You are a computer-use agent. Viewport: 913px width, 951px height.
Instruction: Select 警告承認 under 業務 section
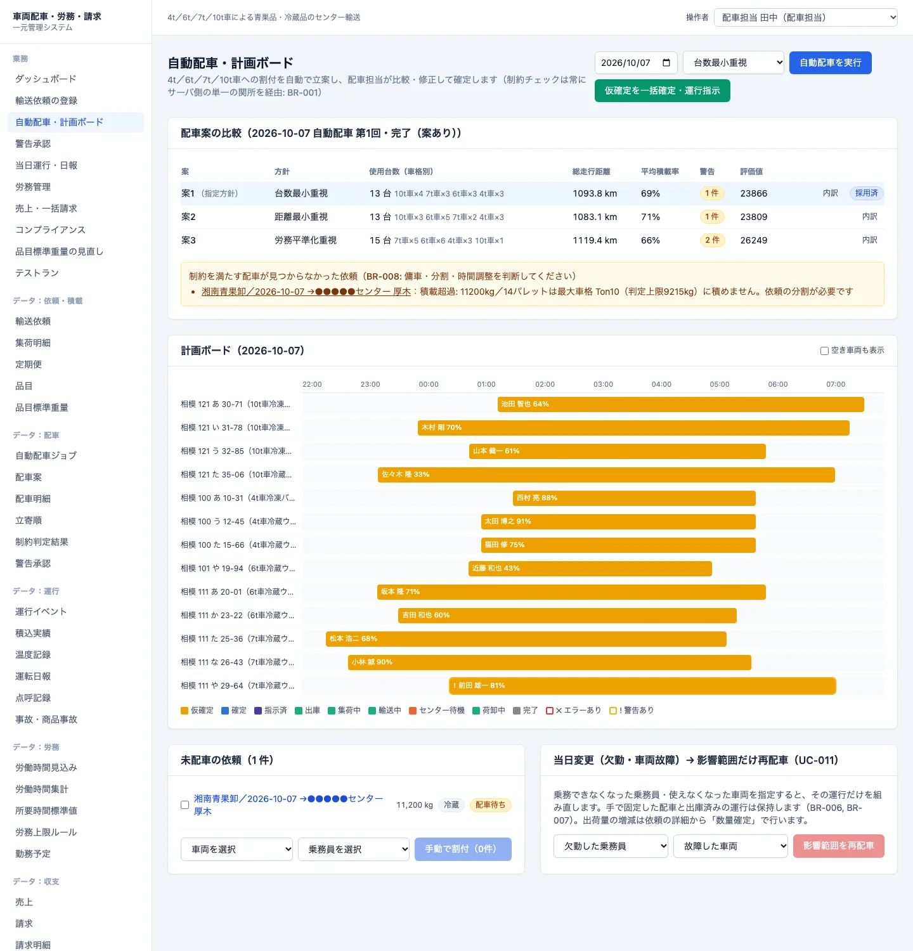75,144
